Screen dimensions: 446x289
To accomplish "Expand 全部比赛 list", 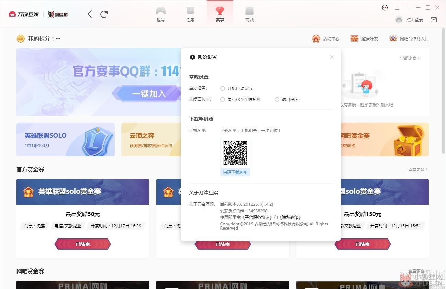I will click(x=410, y=58).
